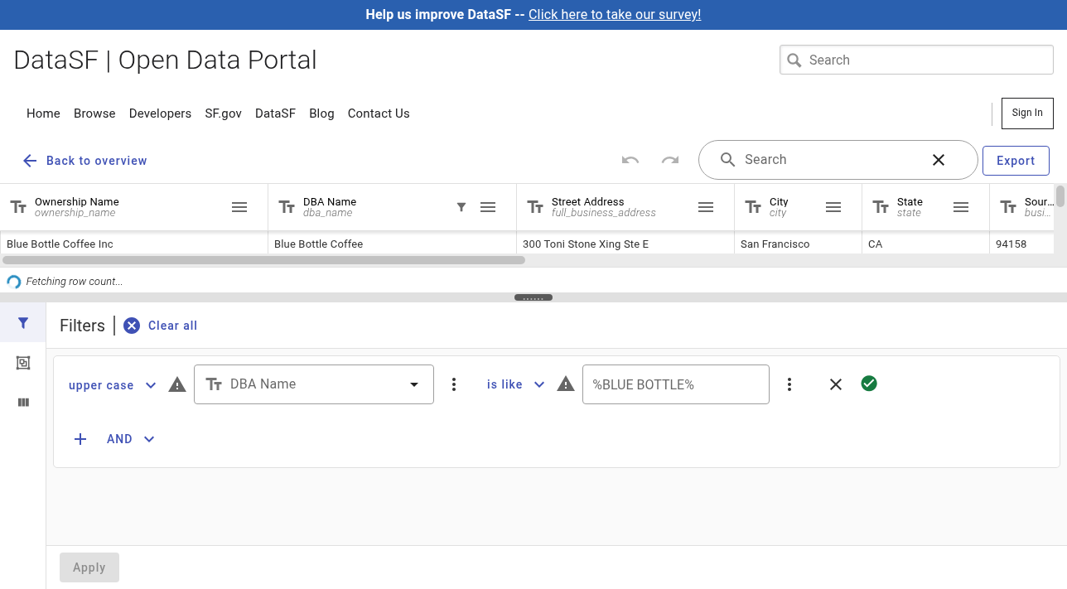Click the warning icon next to is like
The image size is (1067, 589).
click(566, 384)
